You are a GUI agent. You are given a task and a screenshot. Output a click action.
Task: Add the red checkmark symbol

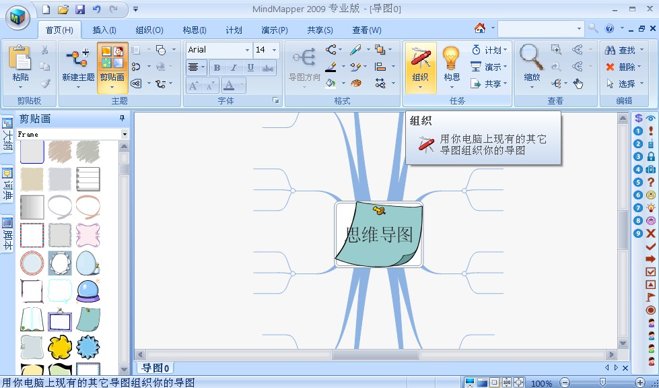pyautogui.click(x=651, y=247)
